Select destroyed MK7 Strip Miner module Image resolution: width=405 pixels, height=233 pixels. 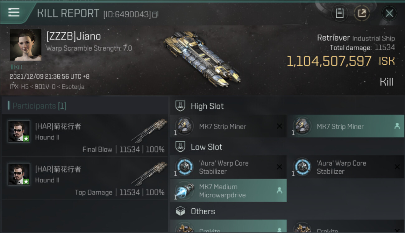[x=228, y=126]
